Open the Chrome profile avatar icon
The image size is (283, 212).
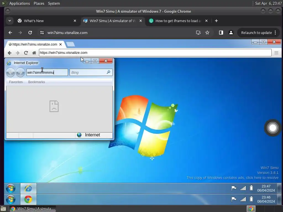coord(231,33)
